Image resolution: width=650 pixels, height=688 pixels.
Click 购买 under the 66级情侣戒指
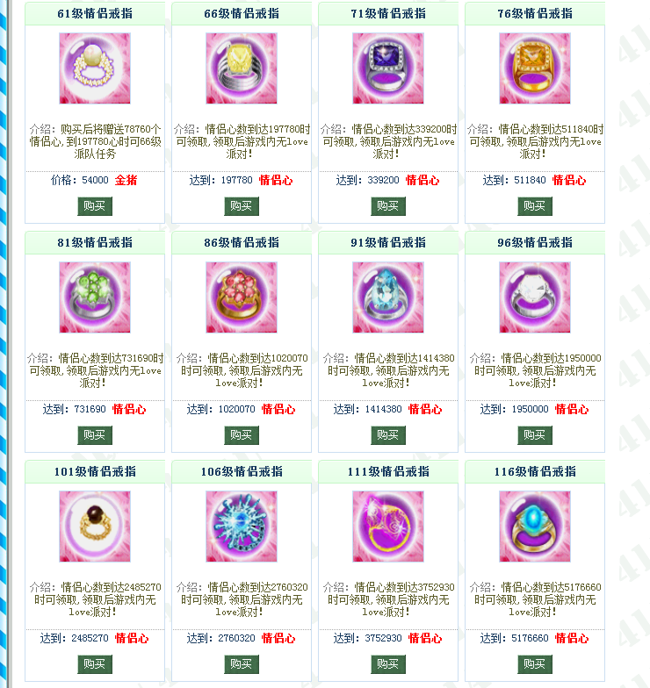242,206
